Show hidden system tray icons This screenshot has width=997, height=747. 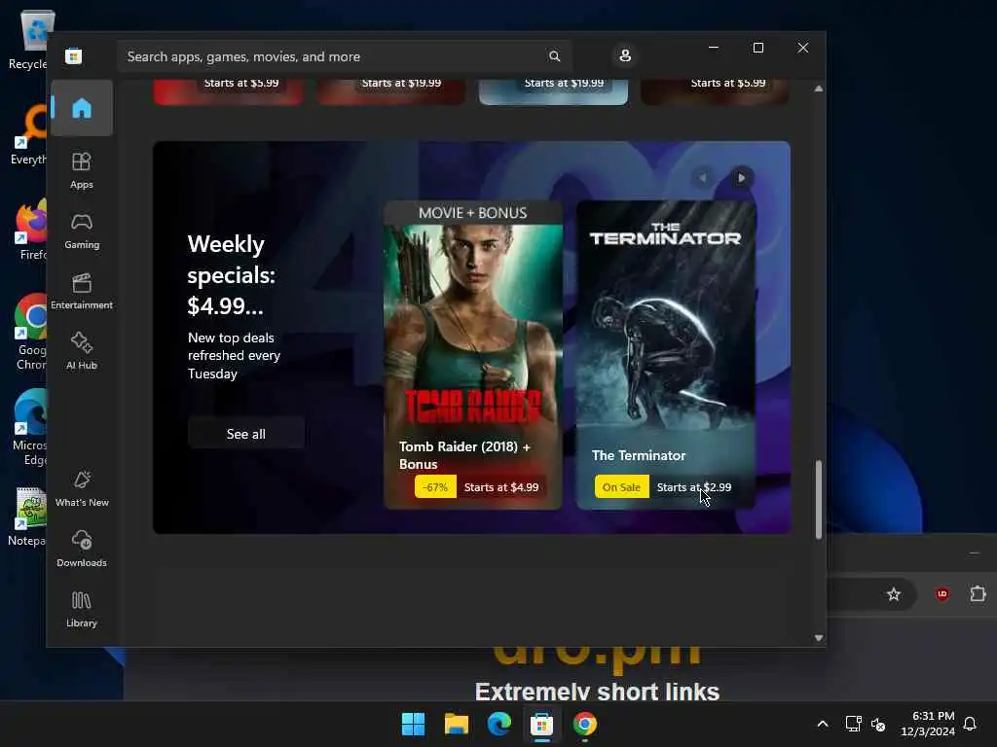[x=822, y=724]
